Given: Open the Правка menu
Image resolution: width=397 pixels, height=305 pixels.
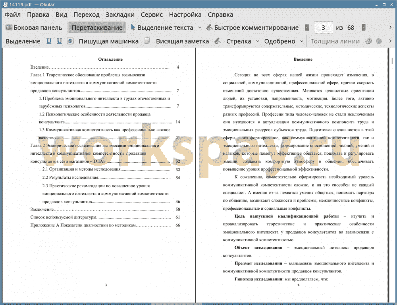Looking at the screenshot, I should tap(38, 15).
